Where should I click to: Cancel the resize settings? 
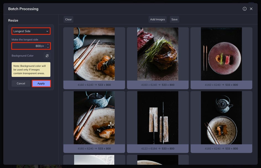[x=21, y=84]
